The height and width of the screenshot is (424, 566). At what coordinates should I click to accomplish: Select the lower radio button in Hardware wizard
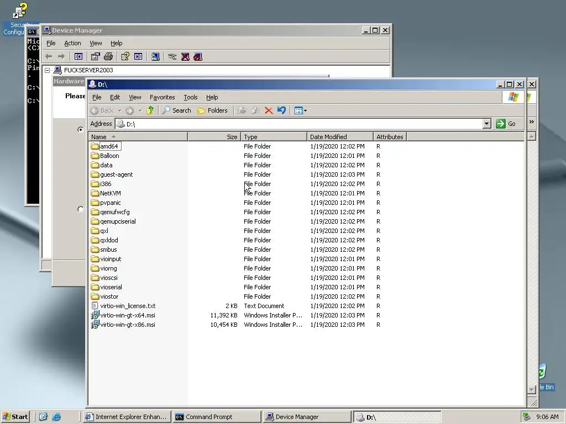point(81,209)
